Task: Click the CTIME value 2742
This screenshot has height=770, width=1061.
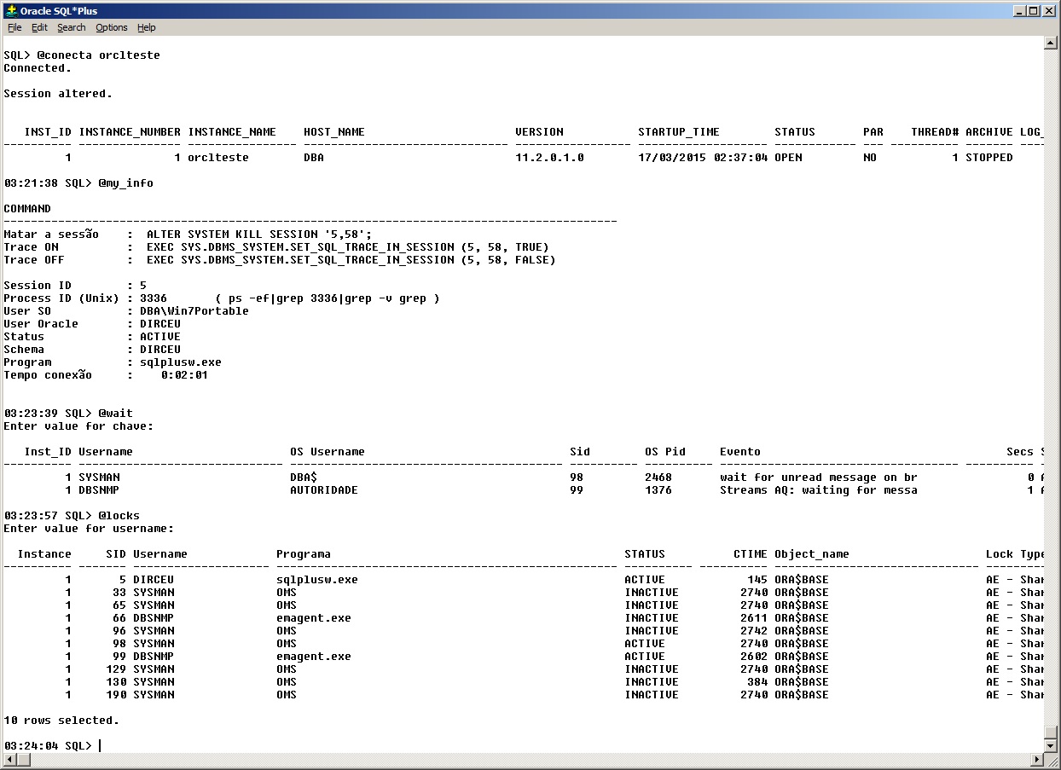Action: (x=754, y=631)
